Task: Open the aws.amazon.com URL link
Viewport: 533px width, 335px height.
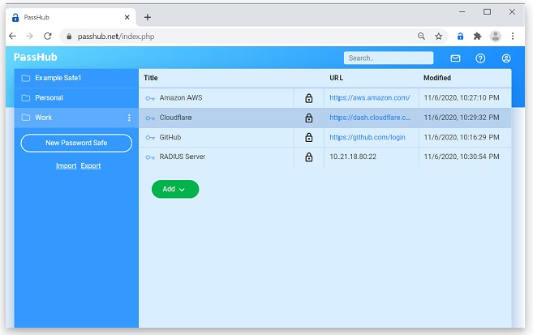Action: pos(369,98)
